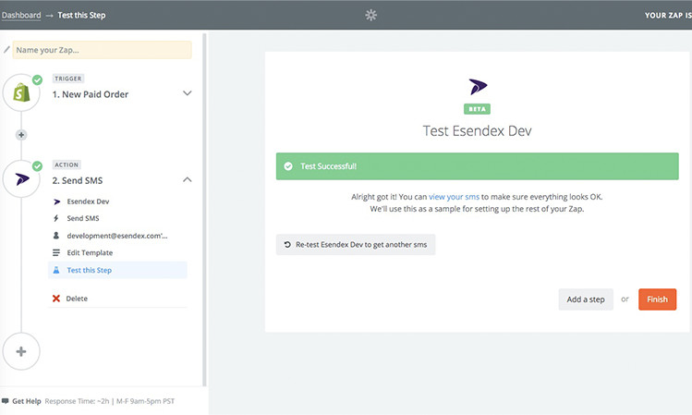The height and width of the screenshot is (415, 692).
Task: Open the development@esendex.com account sub-step
Action: 116,236
